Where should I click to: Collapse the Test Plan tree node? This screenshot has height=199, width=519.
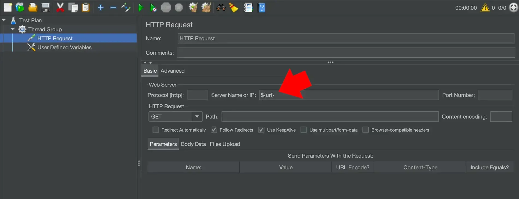point(4,20)
